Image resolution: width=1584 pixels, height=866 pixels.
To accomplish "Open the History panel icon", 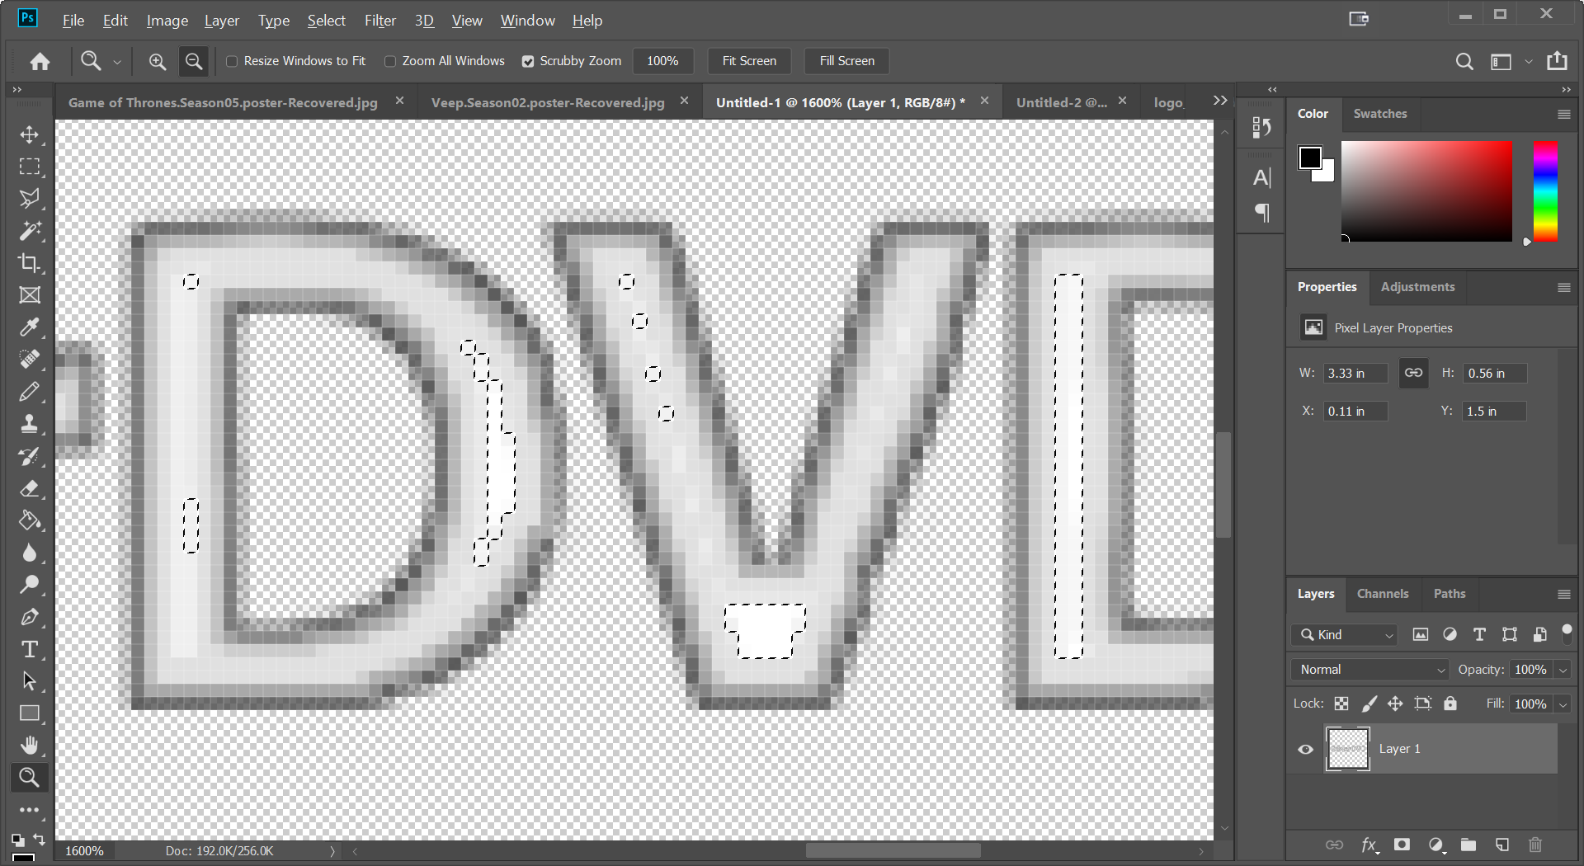I will pyautogui.click(x=1261, y=126).
